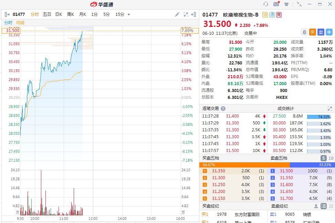Click the 30.000 price statistics row

click(302, 123)
